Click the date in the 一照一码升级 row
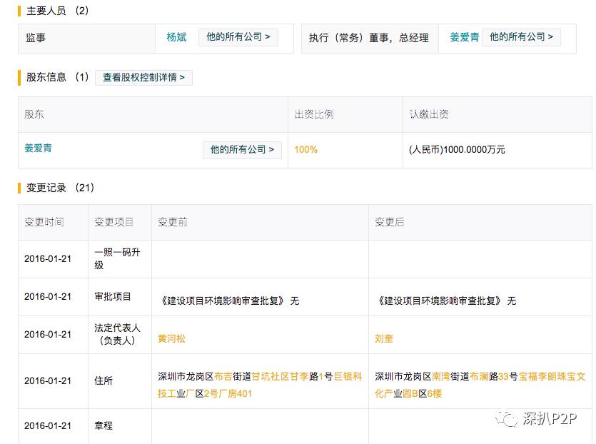 tap(48, 259)
